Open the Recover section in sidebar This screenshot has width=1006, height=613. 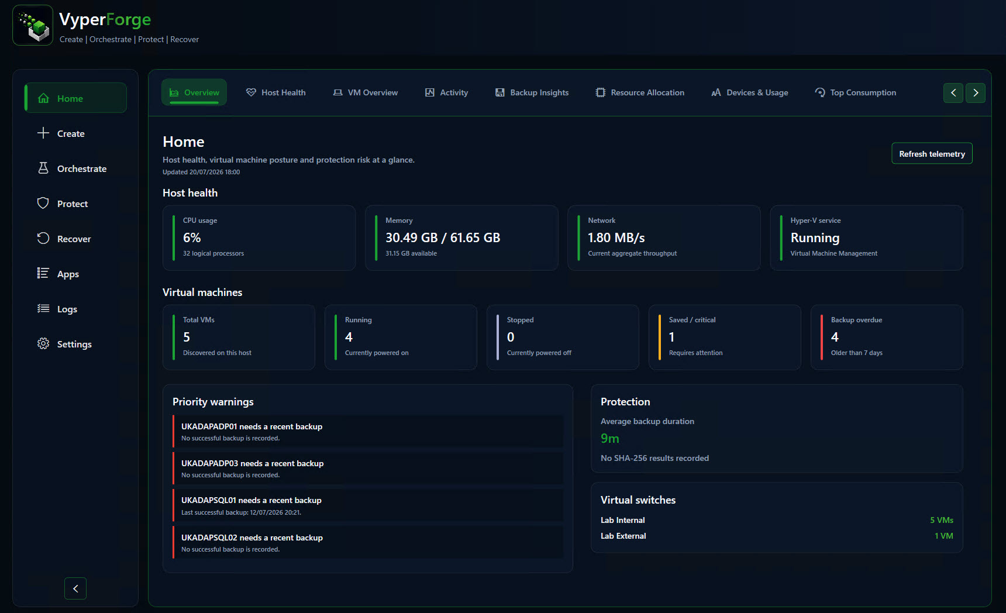tap(75, 239)
